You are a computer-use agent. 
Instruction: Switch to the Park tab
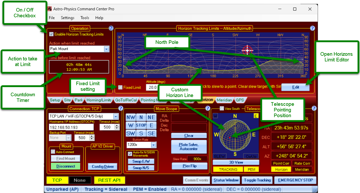tap(79, 100)
